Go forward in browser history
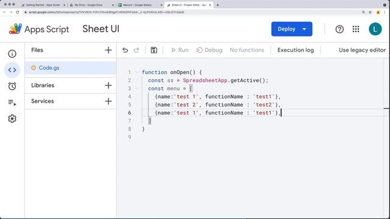 (x=11, y=12)
